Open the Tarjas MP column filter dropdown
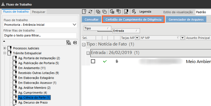Screen dimensions: 211x106 [x=137, y=38]
